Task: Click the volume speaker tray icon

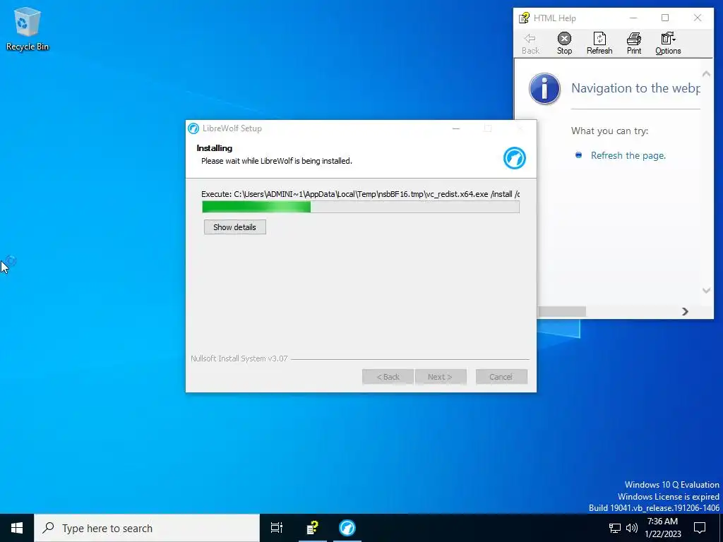Action: coord(632,528)
